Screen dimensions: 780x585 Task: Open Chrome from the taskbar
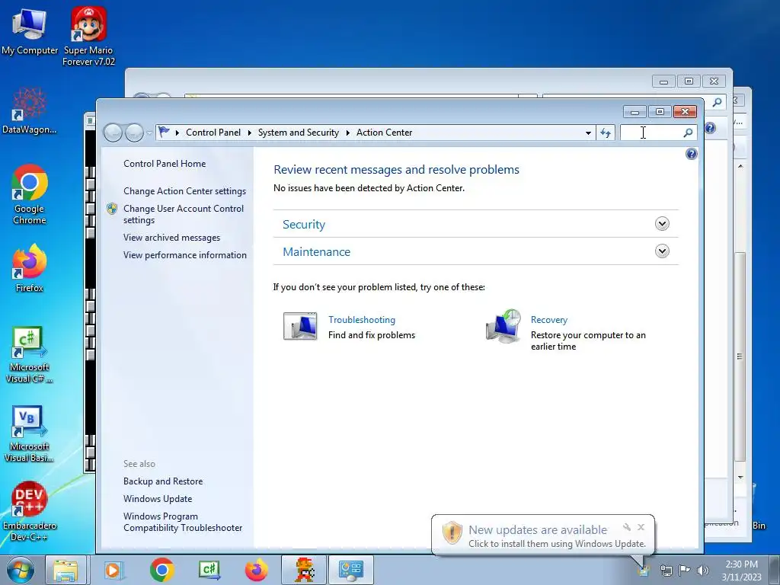[161, 570]
